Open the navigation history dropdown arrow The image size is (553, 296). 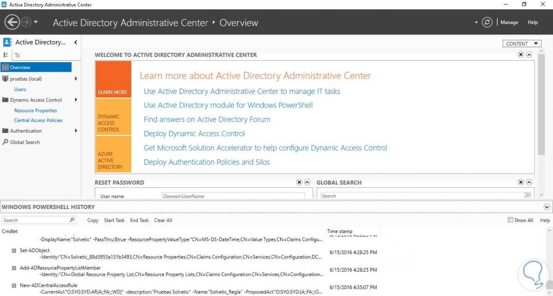click(x=36, y=22)
